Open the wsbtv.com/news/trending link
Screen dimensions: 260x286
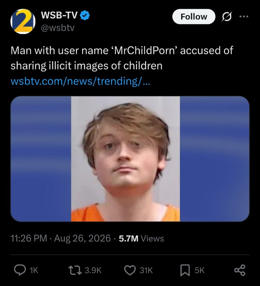point(80,81)
